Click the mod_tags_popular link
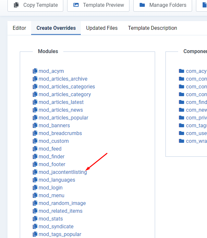The height and width of the screenshot is (238, 207). pos(60,234)
